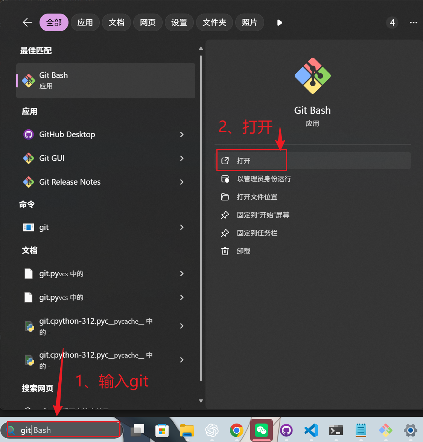Click 打开文件位置 to reveal file location
423x442 pixels.
tap(258, 197)
